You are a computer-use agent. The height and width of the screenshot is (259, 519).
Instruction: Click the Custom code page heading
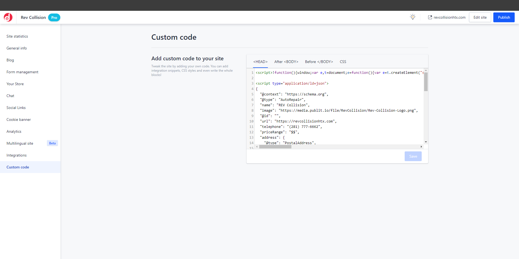[x=174, y=37]
